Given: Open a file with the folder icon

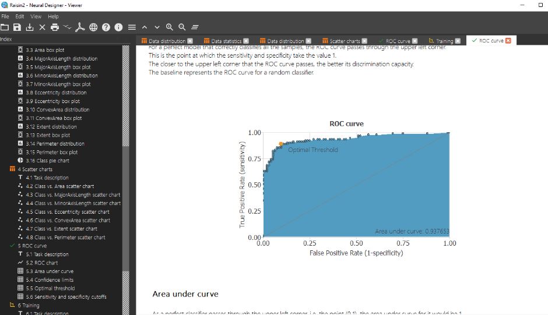Looking at the screenshot, I should click(5, 27).
